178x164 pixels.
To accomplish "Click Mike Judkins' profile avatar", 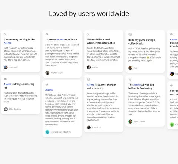I will (x=6, y=109).
